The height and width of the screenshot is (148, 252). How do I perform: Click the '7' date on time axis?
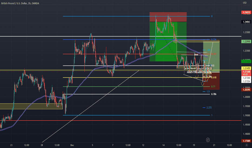tap(113, 145)
